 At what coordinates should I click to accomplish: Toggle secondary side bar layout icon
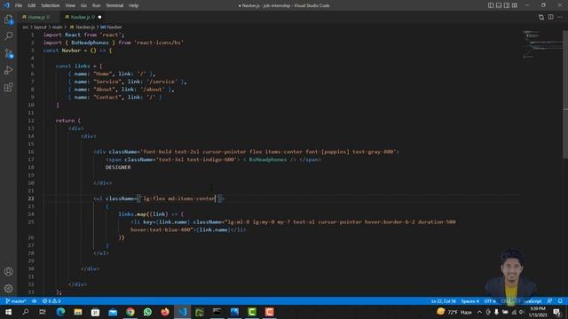pyautogui.click(x=507, y=5)
